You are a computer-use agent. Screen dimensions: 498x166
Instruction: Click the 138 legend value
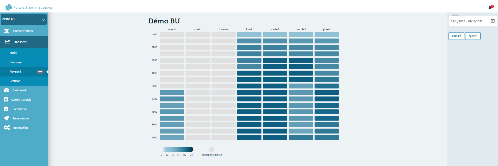[x=191, y=155]
